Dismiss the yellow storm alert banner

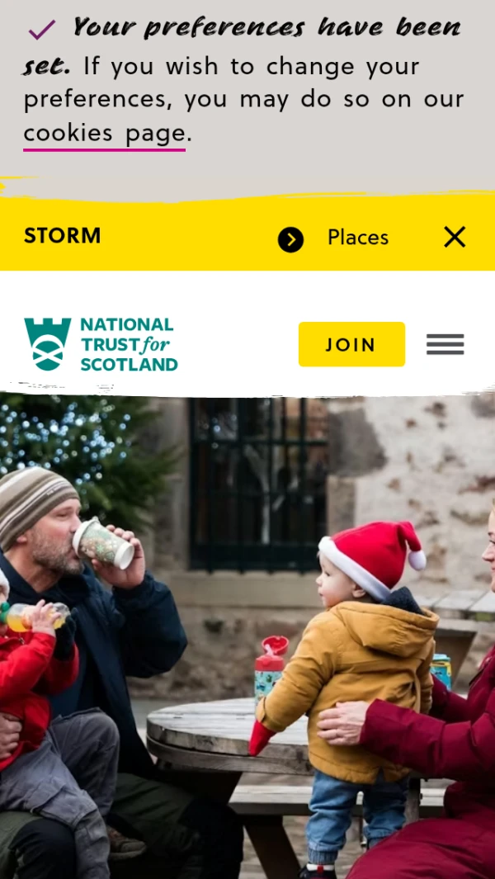[x=455, y=237]
